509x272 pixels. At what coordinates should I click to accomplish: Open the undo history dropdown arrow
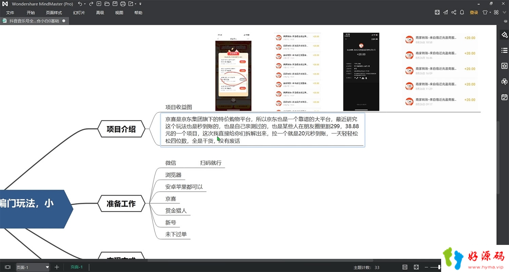[85, 4]
